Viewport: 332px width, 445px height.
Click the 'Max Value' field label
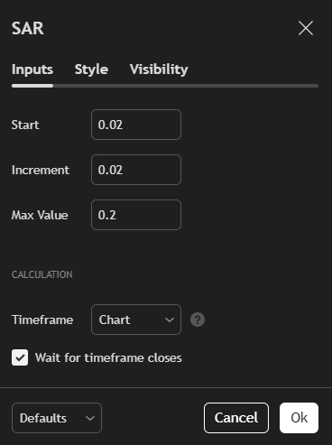point(40,215)
